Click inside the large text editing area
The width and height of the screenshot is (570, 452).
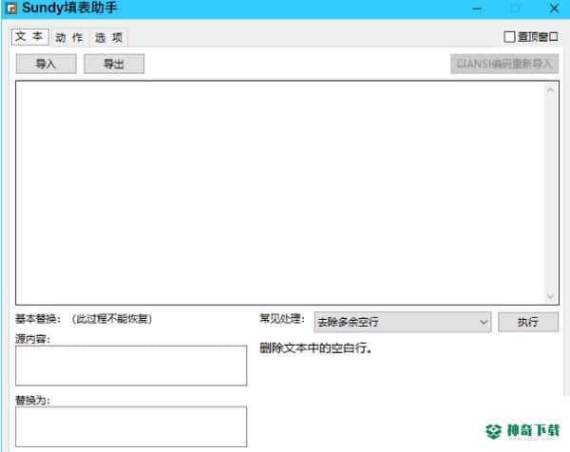point(280,193)
